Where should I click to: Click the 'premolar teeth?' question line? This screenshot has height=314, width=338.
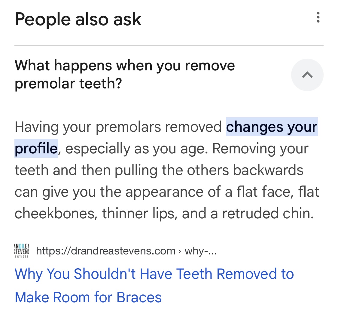click(68, 84)
